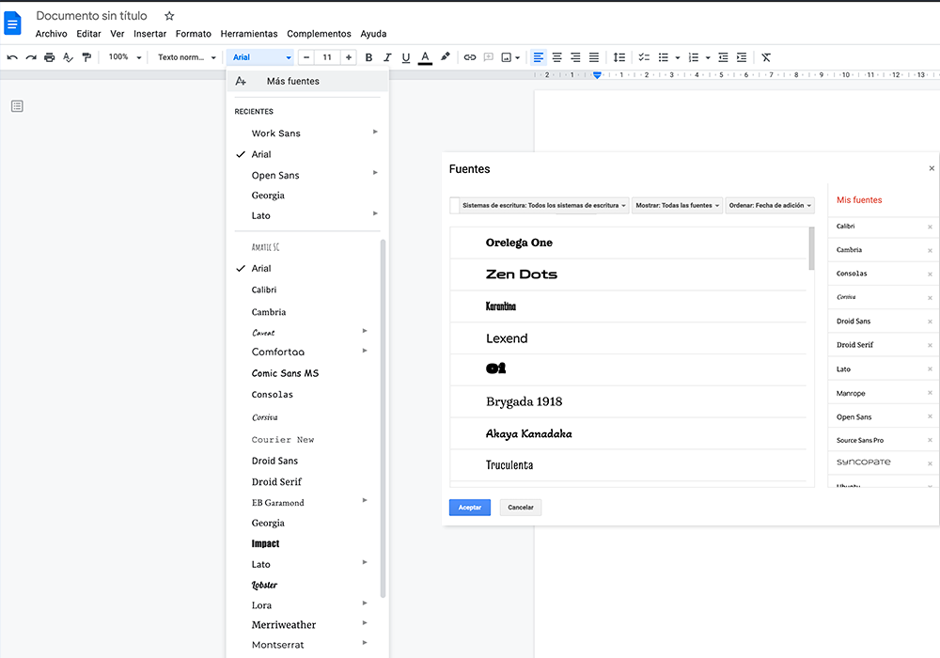Insert a numbered list

[x=694, y=57]
